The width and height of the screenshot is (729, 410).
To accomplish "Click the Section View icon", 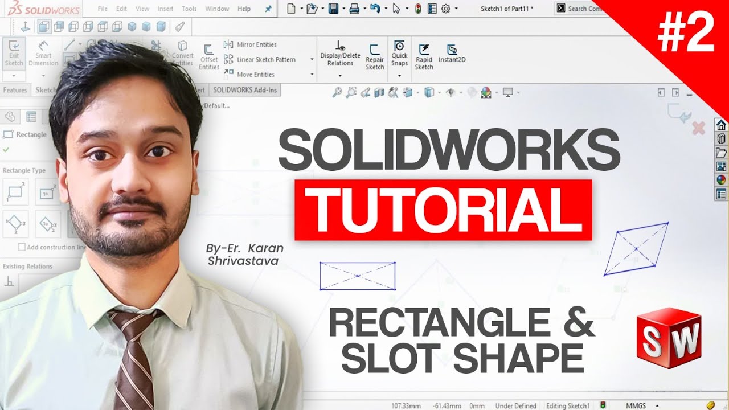I will tap(379, 92).
